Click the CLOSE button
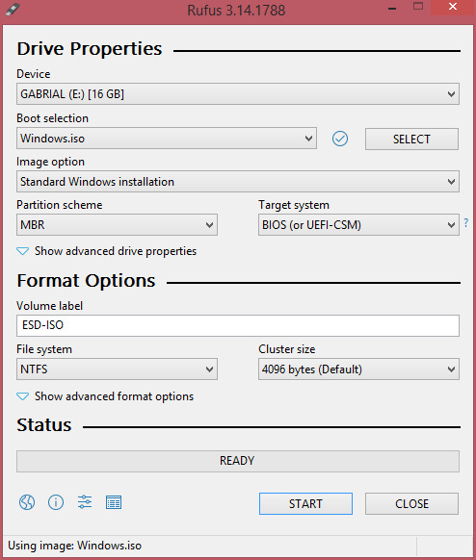The width and height of the screenshot is (476, 560). [411, 504]
